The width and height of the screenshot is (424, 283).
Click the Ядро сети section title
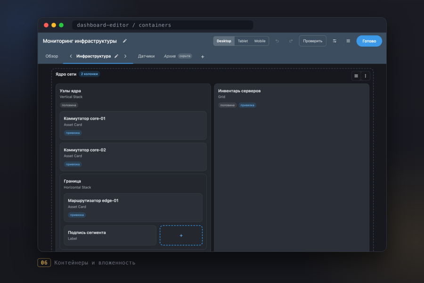[x=66, y=74]
